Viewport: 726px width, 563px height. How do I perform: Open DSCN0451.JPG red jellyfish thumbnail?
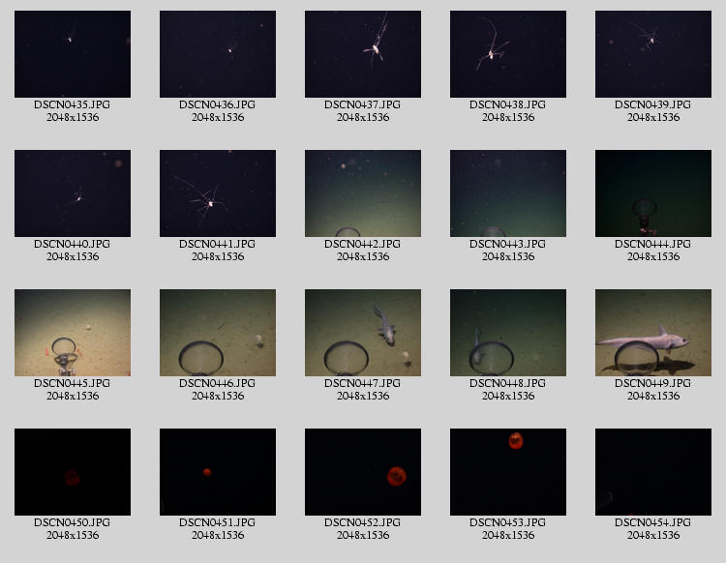(218, 472)
